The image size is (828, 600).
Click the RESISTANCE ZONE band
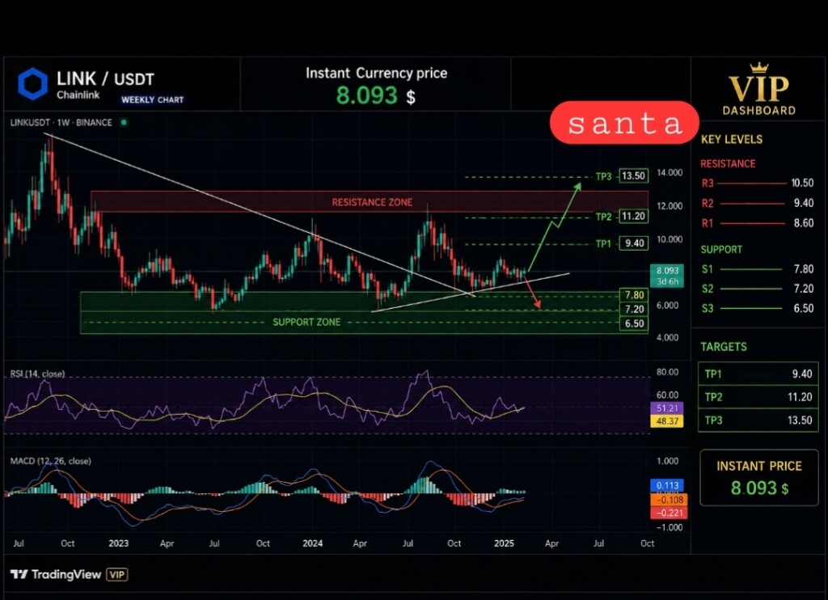(370, 202)
